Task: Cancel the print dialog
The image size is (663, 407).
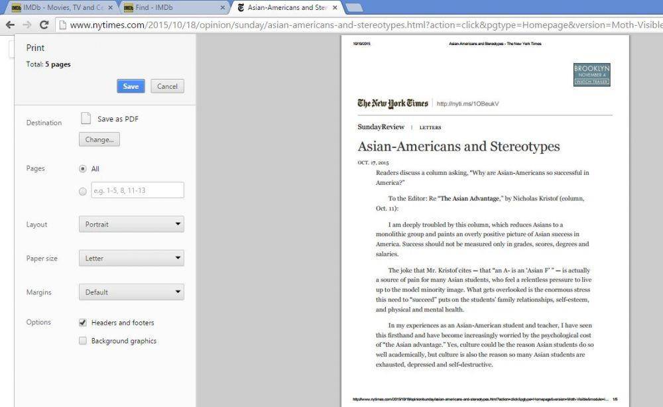Action: (168, 86)
